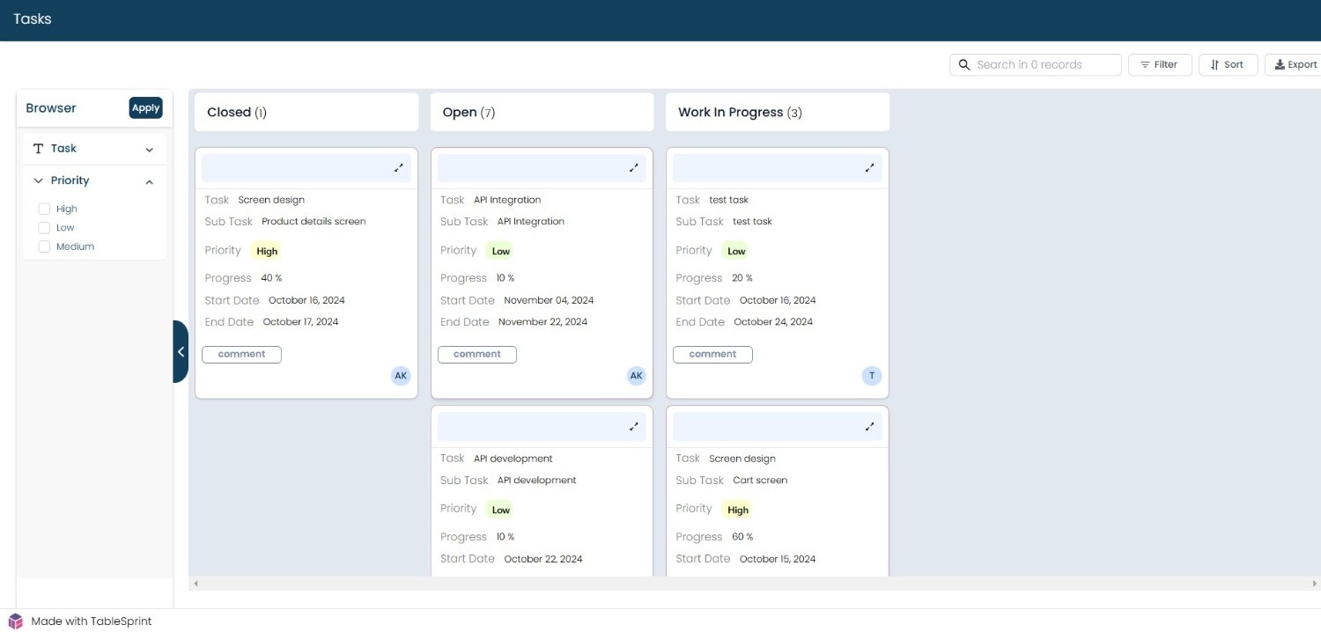Export the task records
This screenshot has height=632, width=1321.
[x=1295, y=64]
